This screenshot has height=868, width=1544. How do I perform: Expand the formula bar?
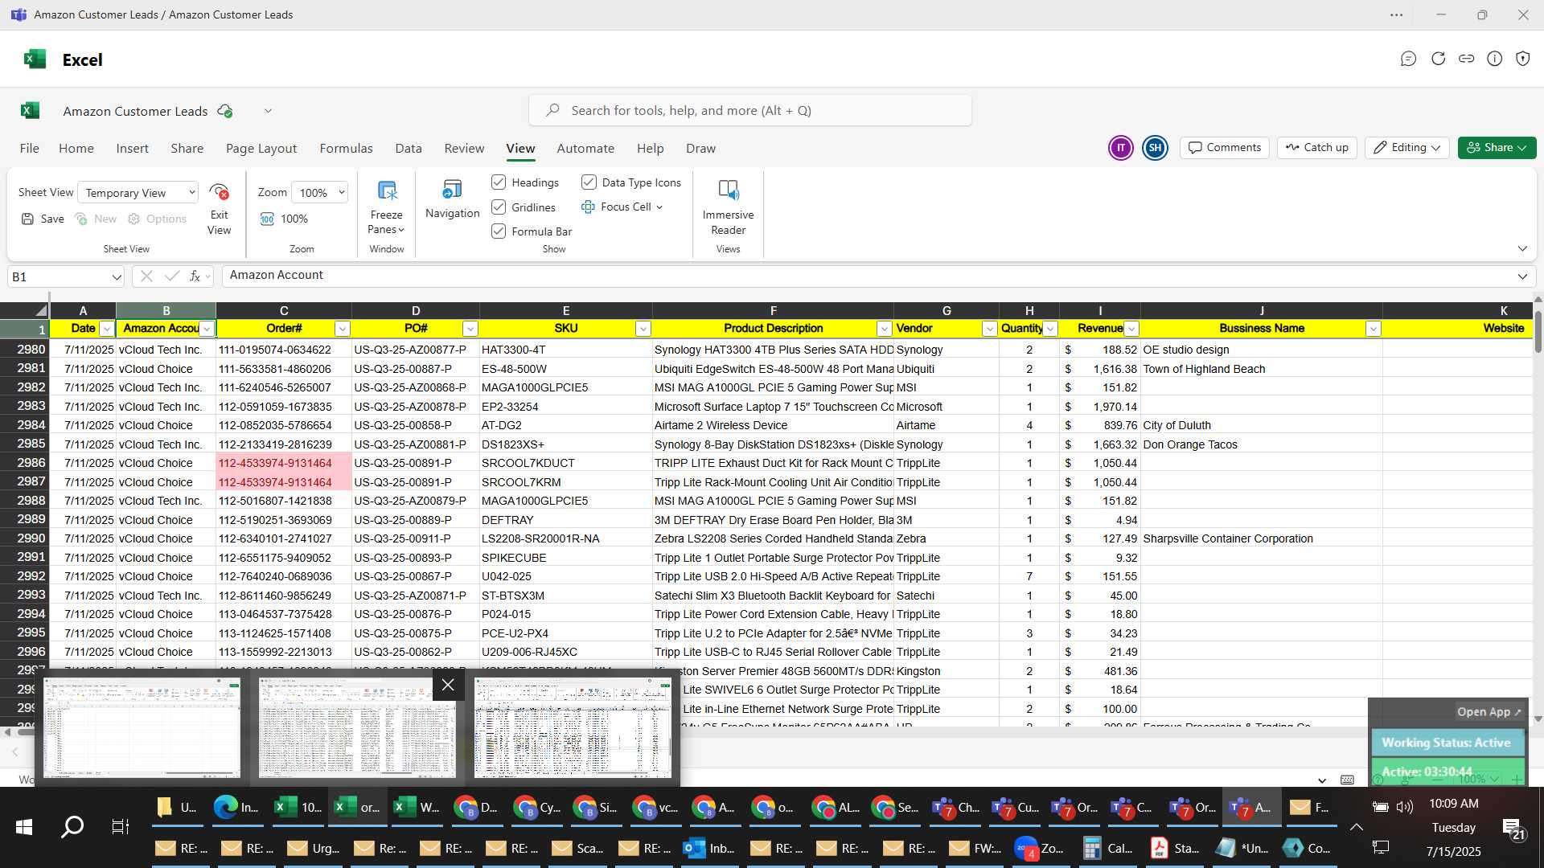click(1522, 276)
